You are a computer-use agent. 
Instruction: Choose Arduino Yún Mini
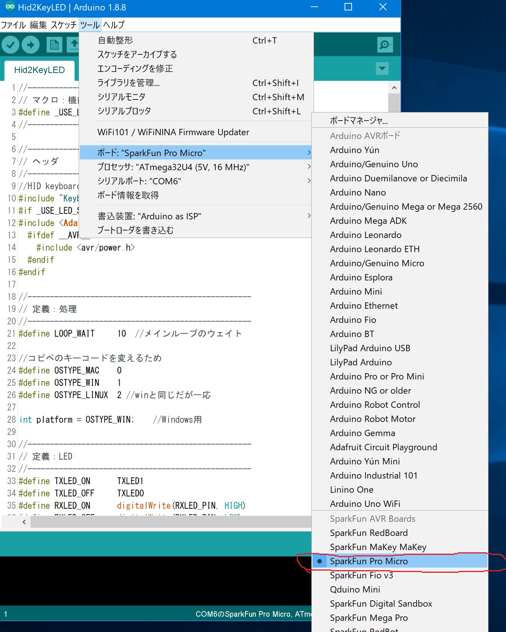[400, 461]
